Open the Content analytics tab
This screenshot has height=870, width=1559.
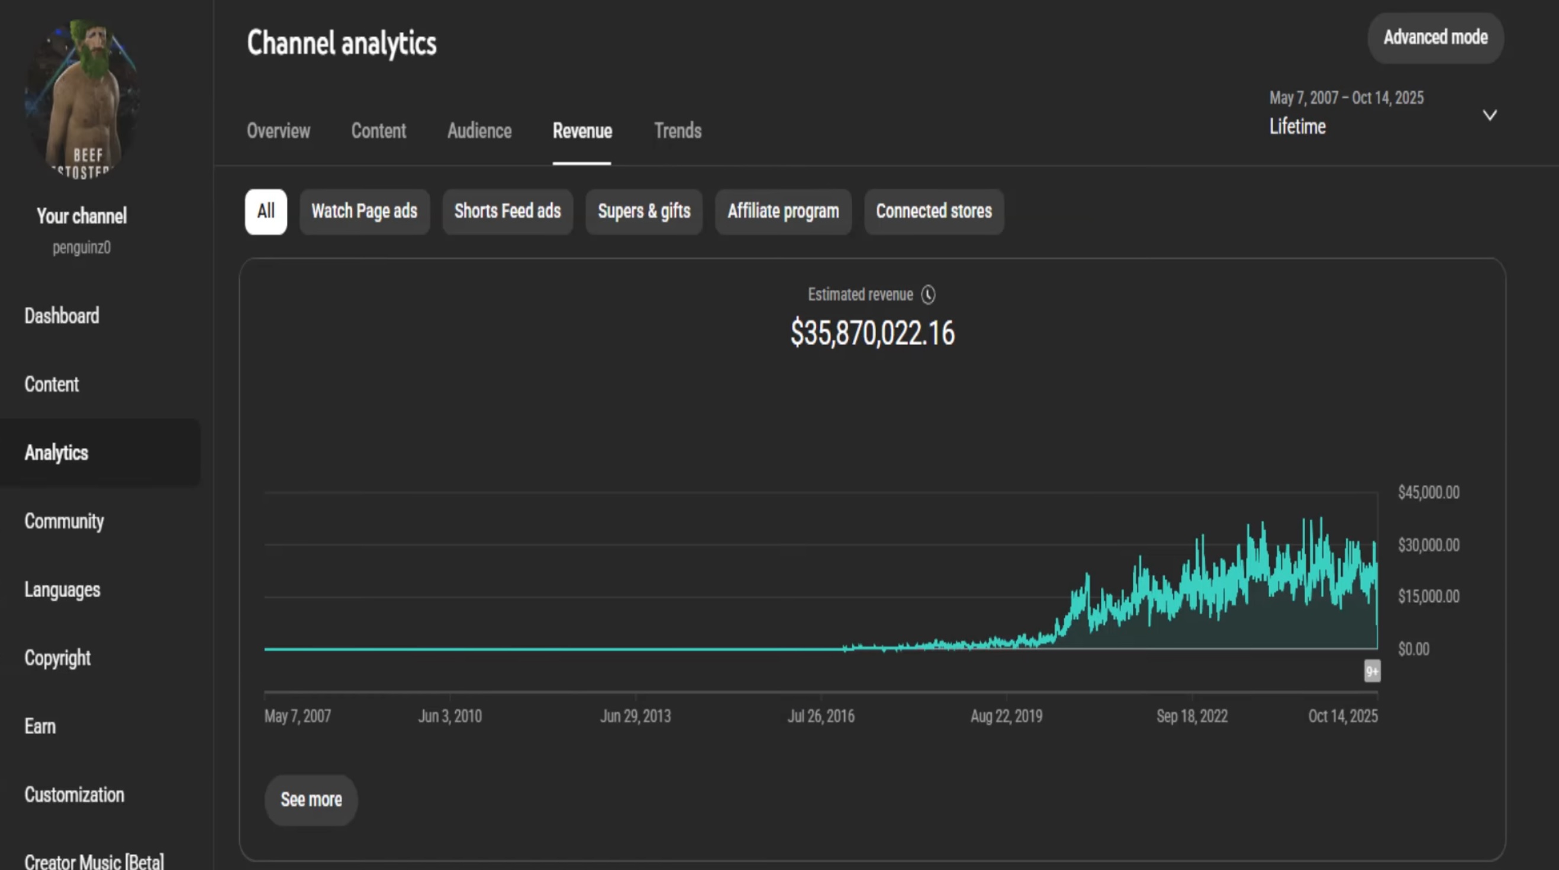click(378, 131)
